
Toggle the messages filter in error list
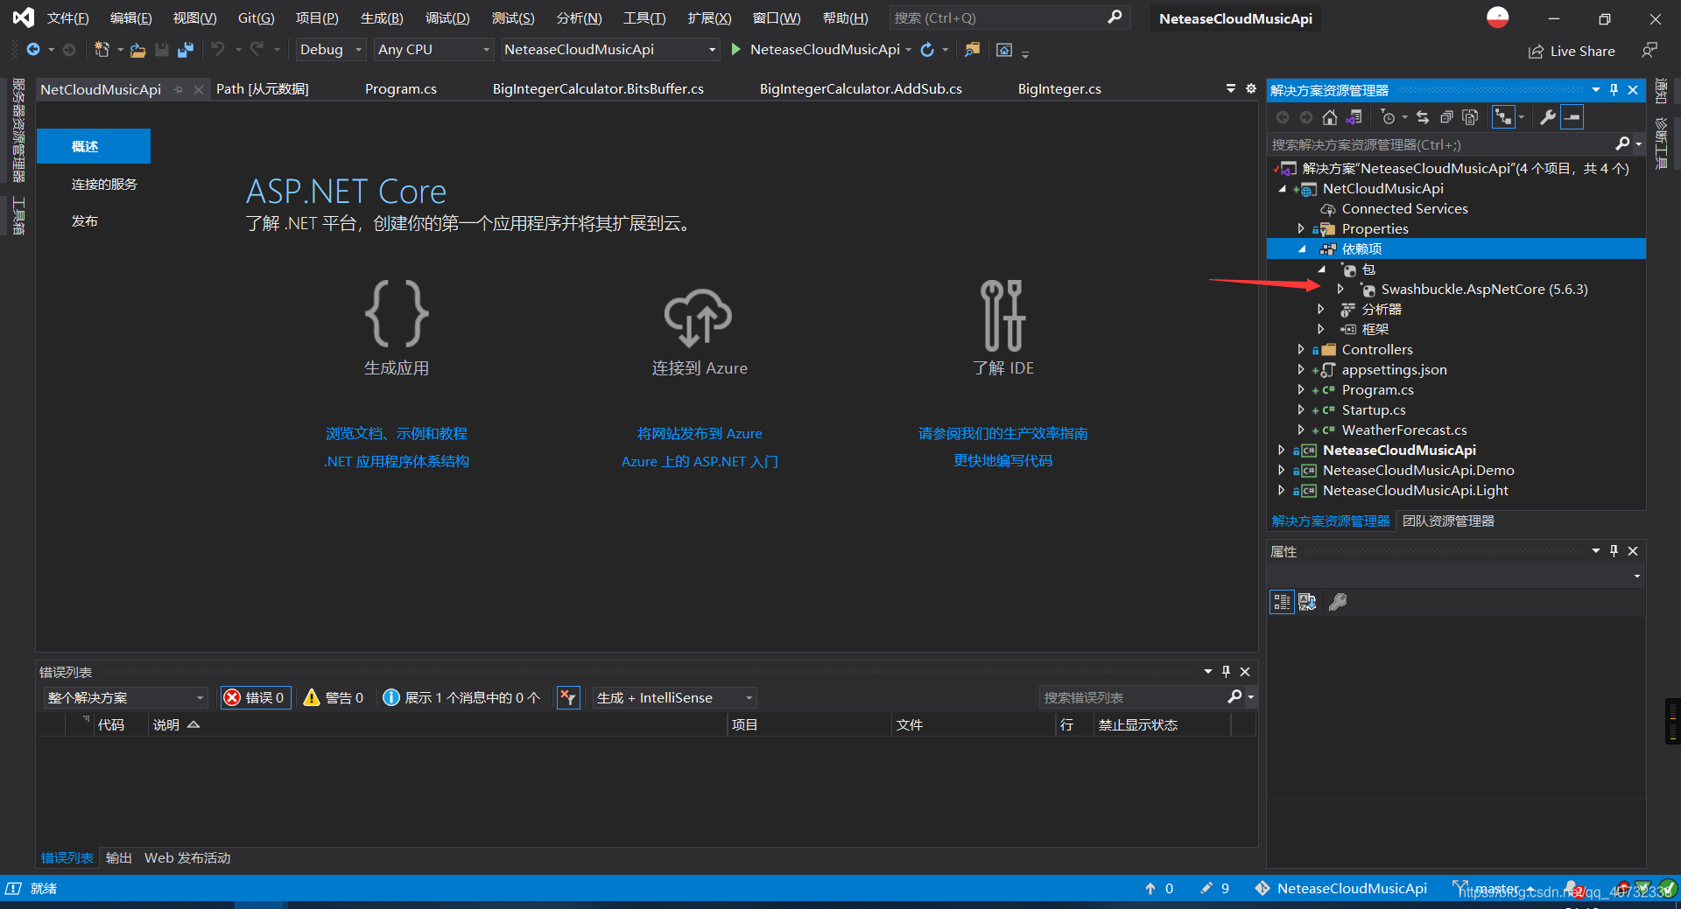coord(461,697)
